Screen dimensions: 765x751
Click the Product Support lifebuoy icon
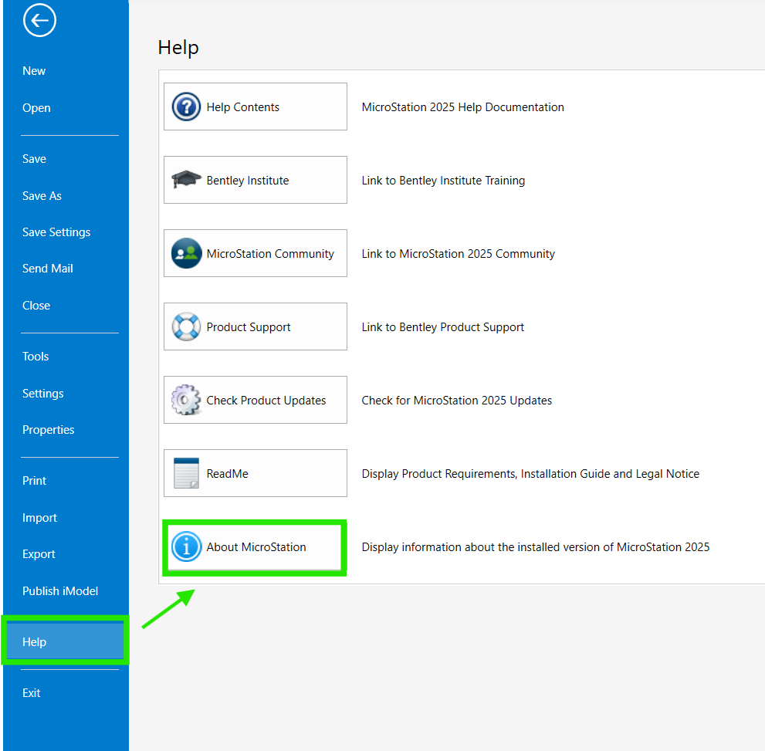click(x=186, y=326)
